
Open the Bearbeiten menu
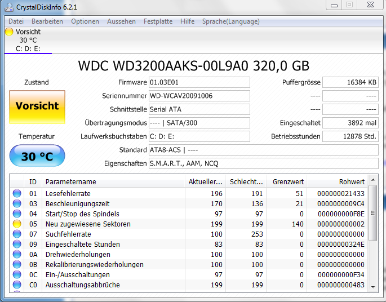coord(47,21)
